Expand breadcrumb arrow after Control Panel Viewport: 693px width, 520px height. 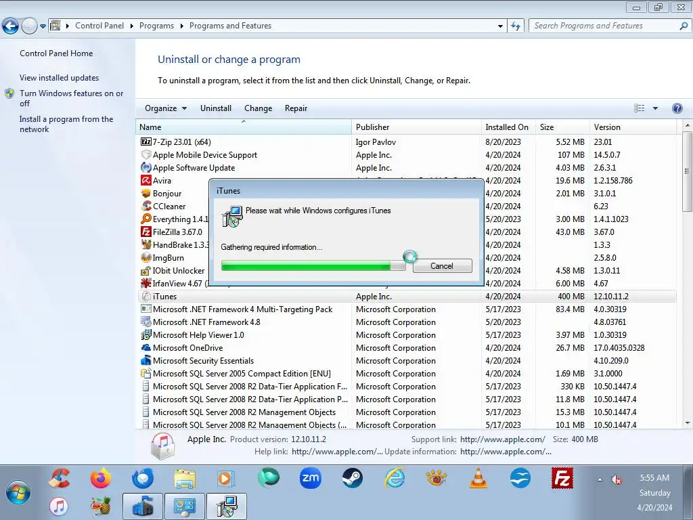click(x=132, y=26)
